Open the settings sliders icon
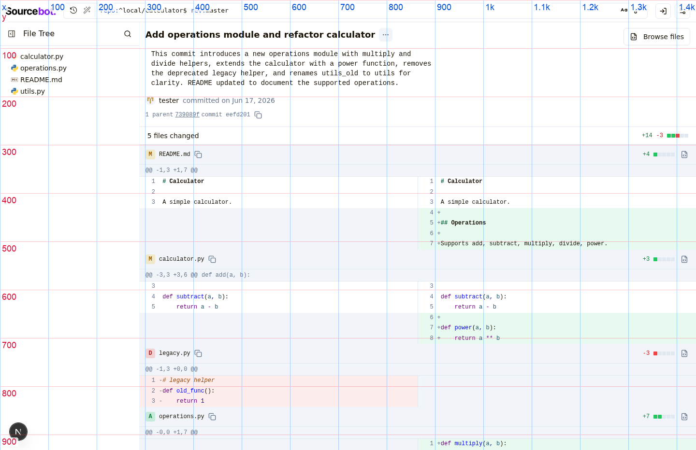This screenshot has width=696, height=450. tap(682, 11)
